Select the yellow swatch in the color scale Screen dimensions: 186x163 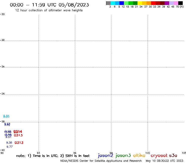[140, 3]
